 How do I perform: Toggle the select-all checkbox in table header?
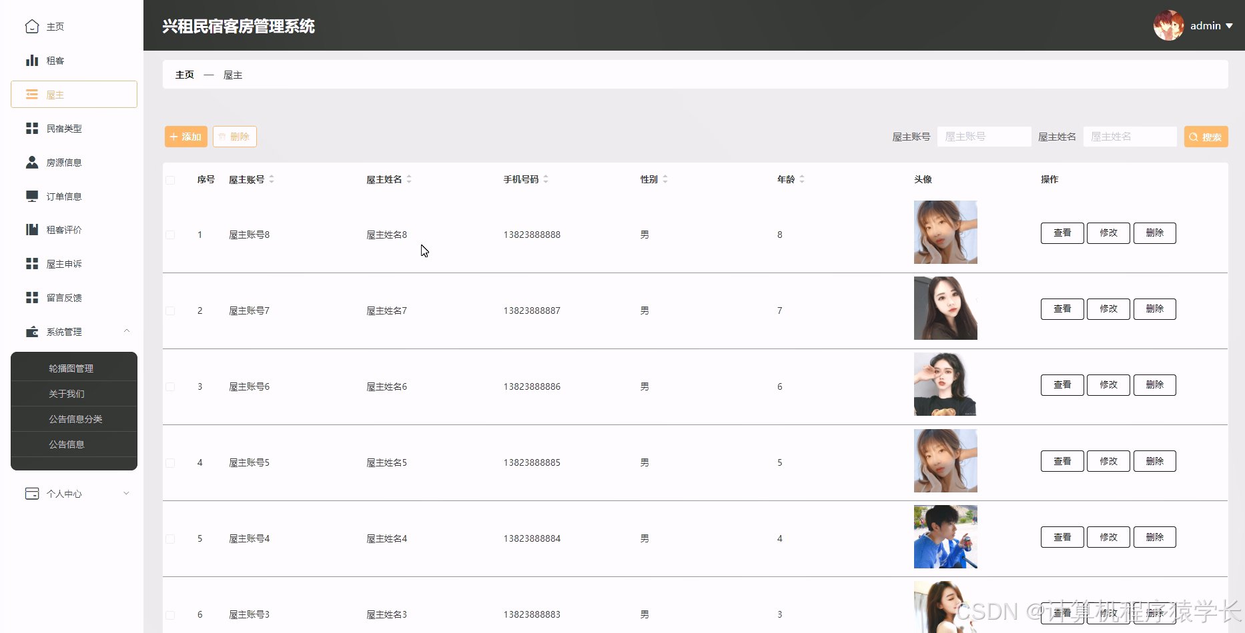point(170,180)
